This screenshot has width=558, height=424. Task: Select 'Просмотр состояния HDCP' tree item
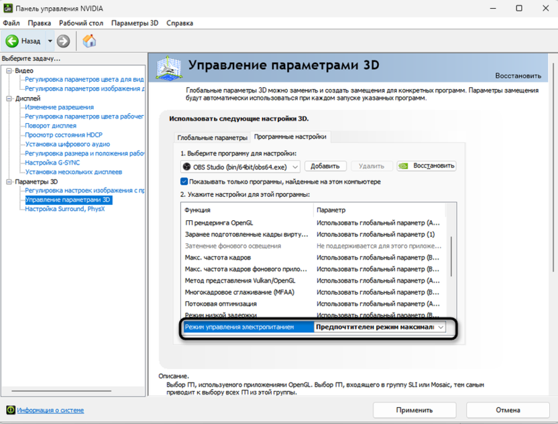click(64, 135)
